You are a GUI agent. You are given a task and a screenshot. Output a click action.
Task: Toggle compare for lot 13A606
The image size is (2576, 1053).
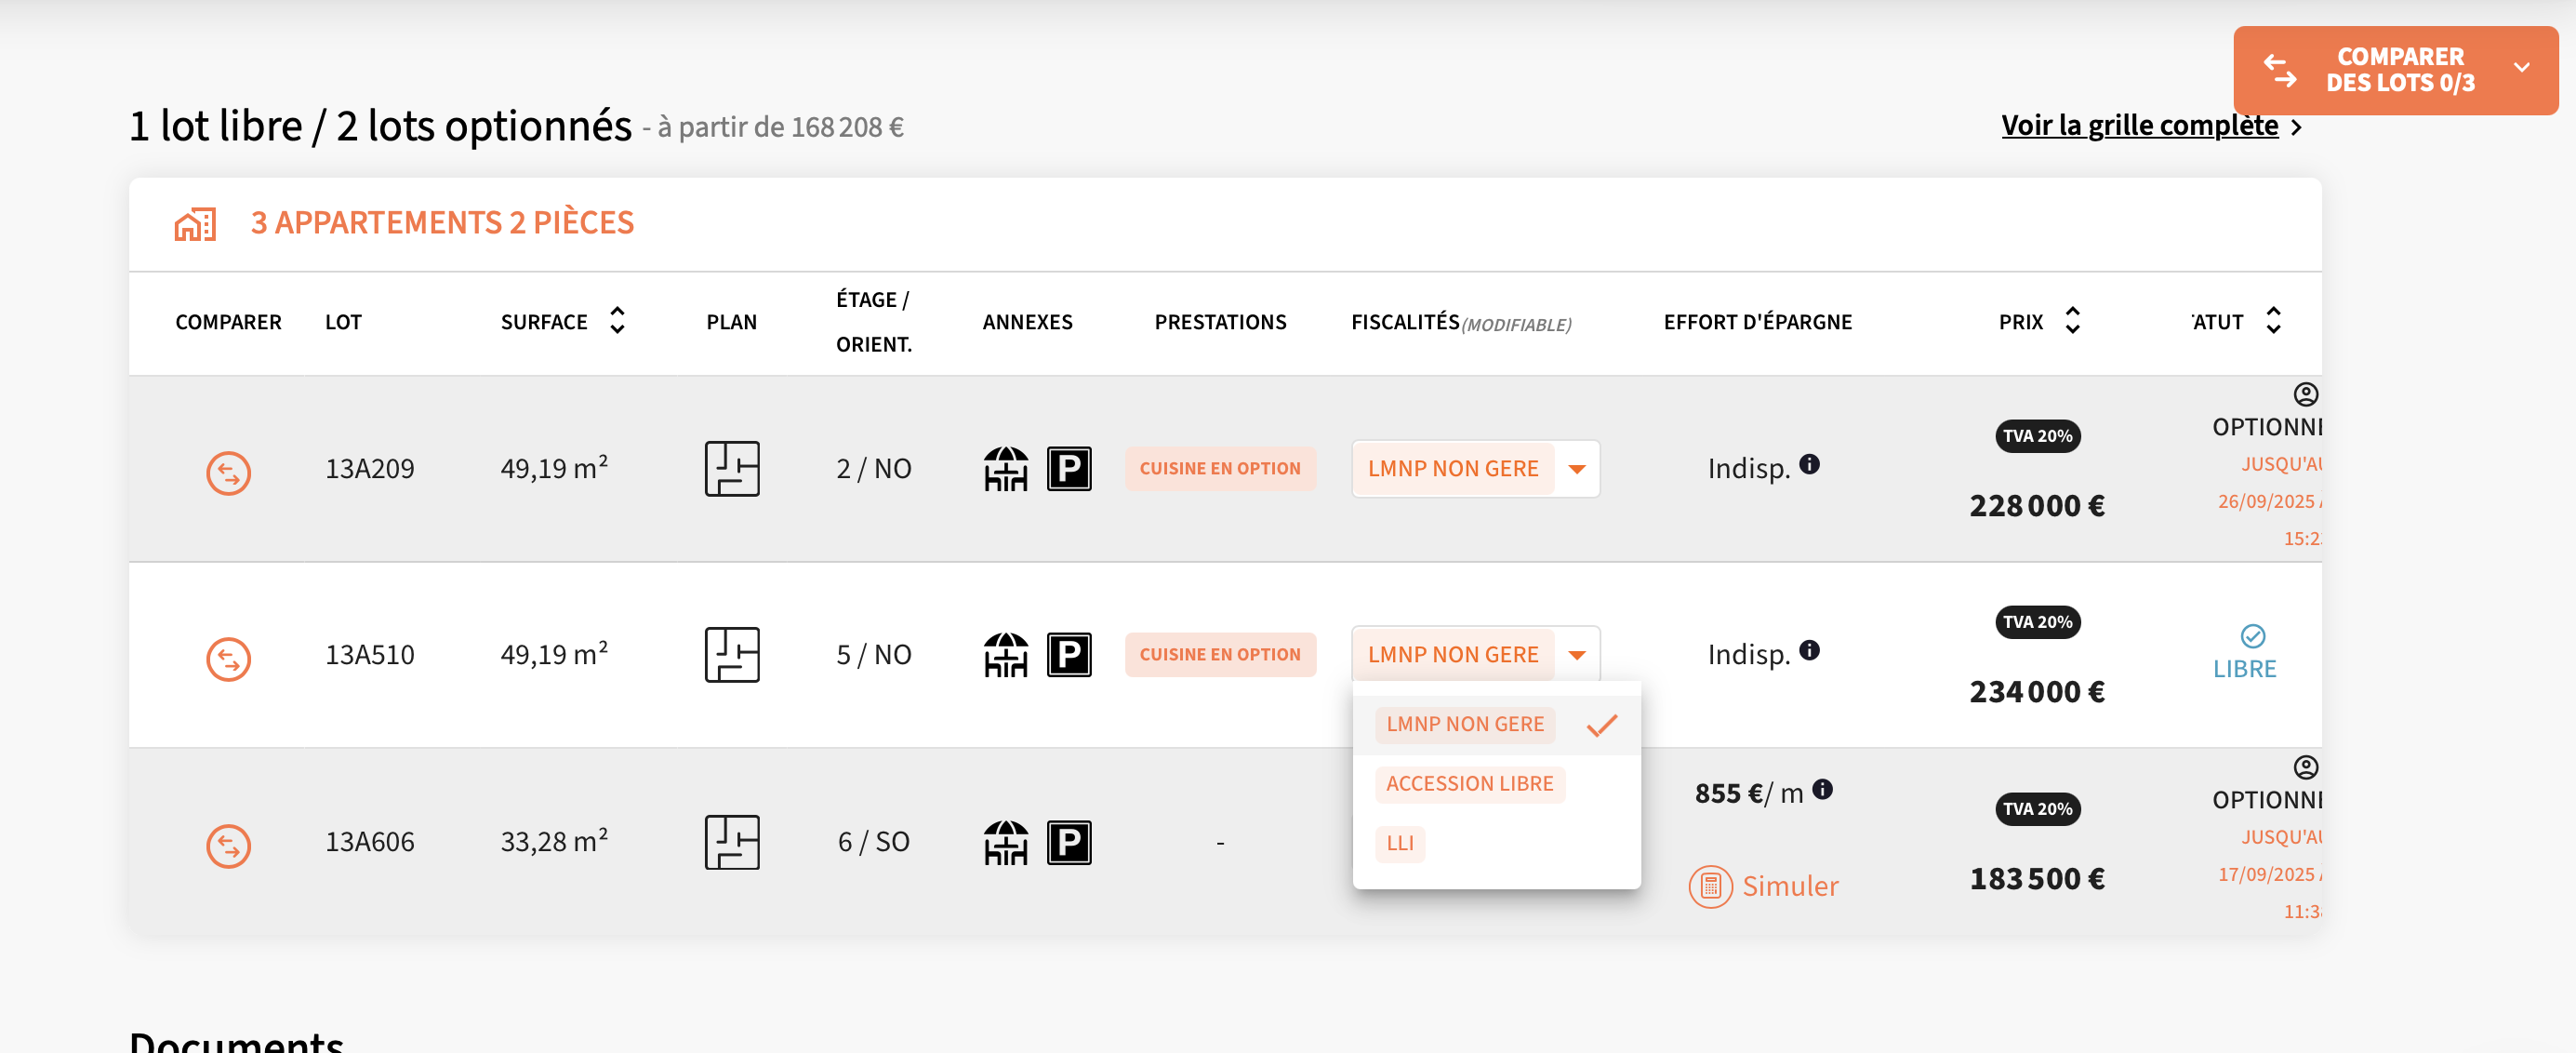[x=228, y=845]
